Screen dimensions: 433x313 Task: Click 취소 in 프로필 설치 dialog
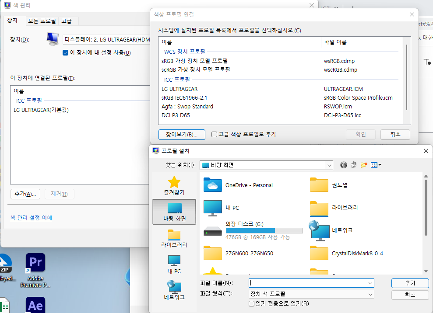coord(410,295)
